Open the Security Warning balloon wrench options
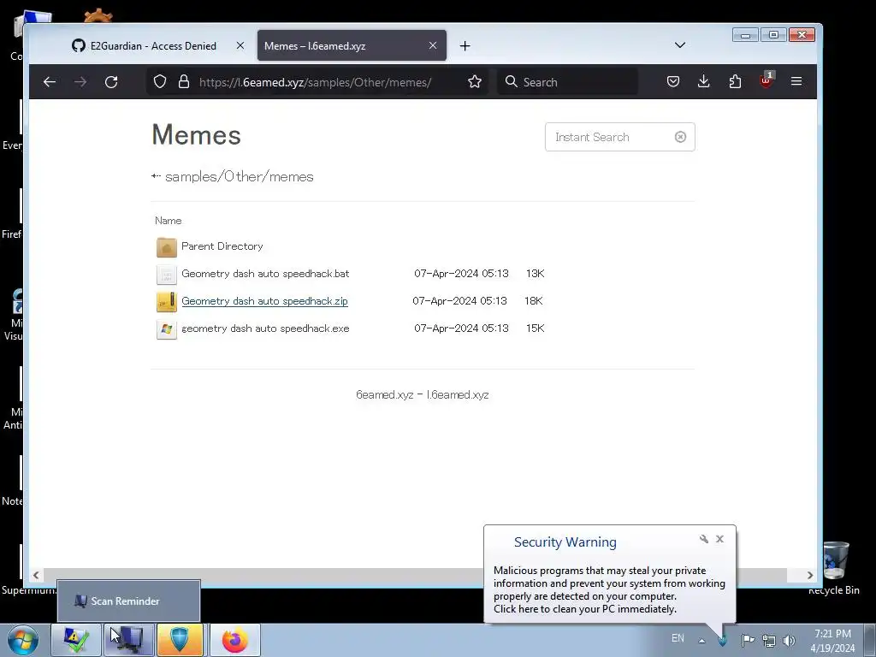The image size is (876, 657). (704, 539)
